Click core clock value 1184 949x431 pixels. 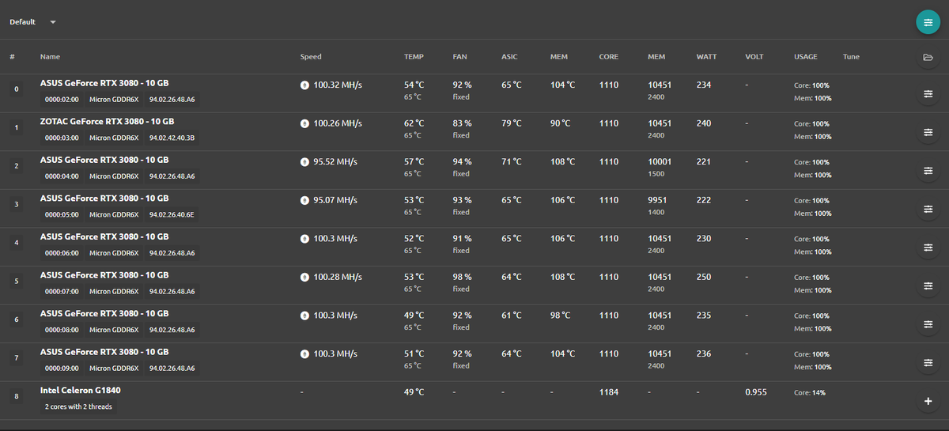coord(609,391)
